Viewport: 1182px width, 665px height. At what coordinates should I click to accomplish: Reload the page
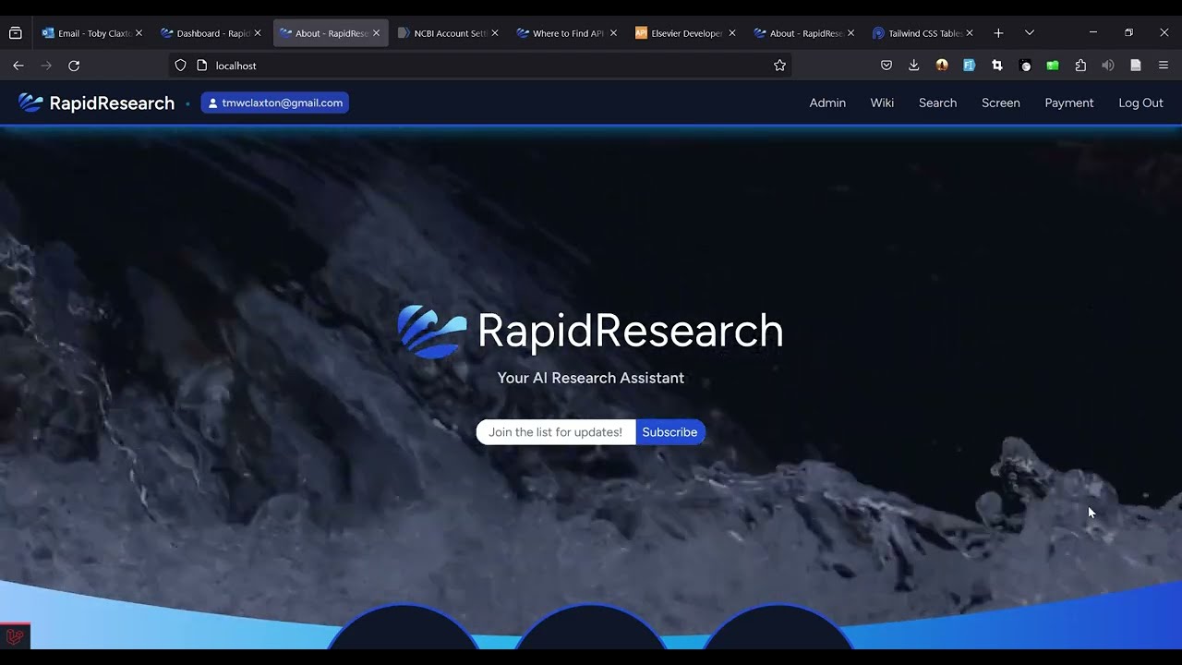coord(74,66)
